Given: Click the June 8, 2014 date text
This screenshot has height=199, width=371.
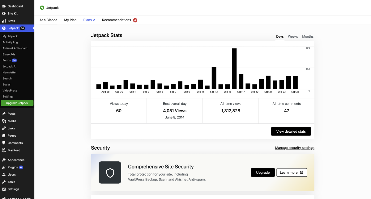Looking at the screenshot, I should [175, 117].
